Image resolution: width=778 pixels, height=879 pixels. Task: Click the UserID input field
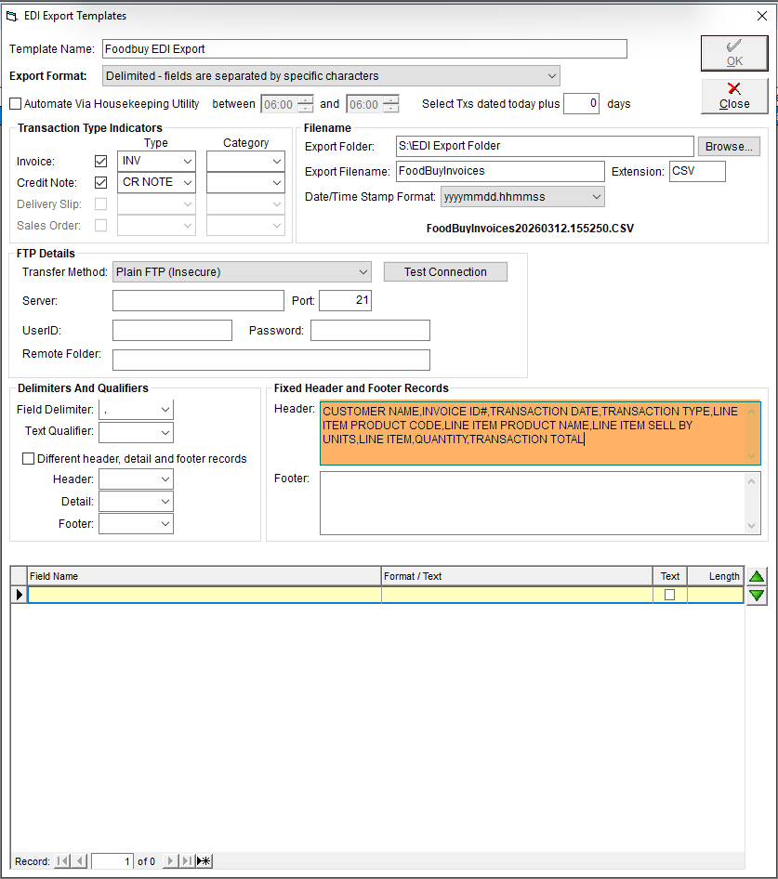tap(172, 330)
